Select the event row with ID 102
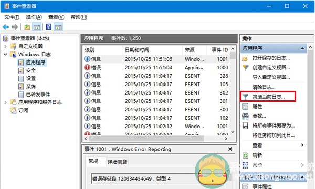Image resolution: width=315 pixels, height=189 pixels. (x=156, y=118)
